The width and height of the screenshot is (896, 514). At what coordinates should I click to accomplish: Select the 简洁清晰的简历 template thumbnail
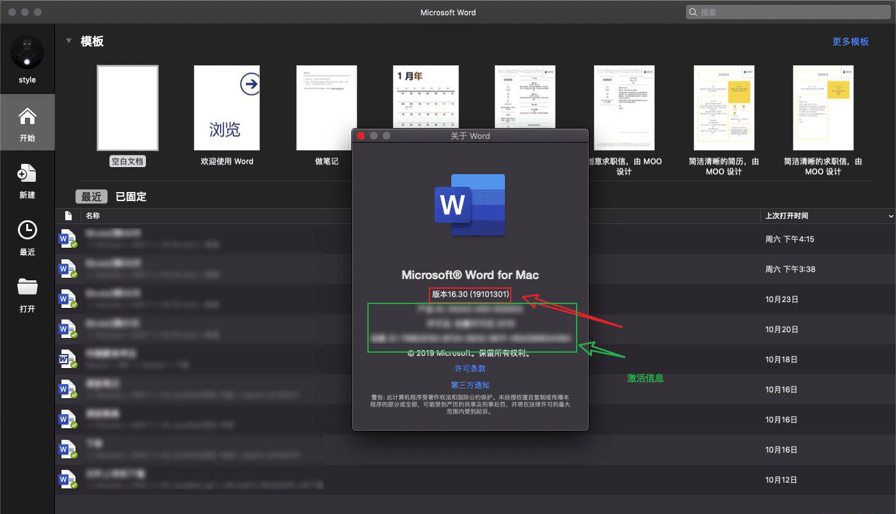pos(724,108)
